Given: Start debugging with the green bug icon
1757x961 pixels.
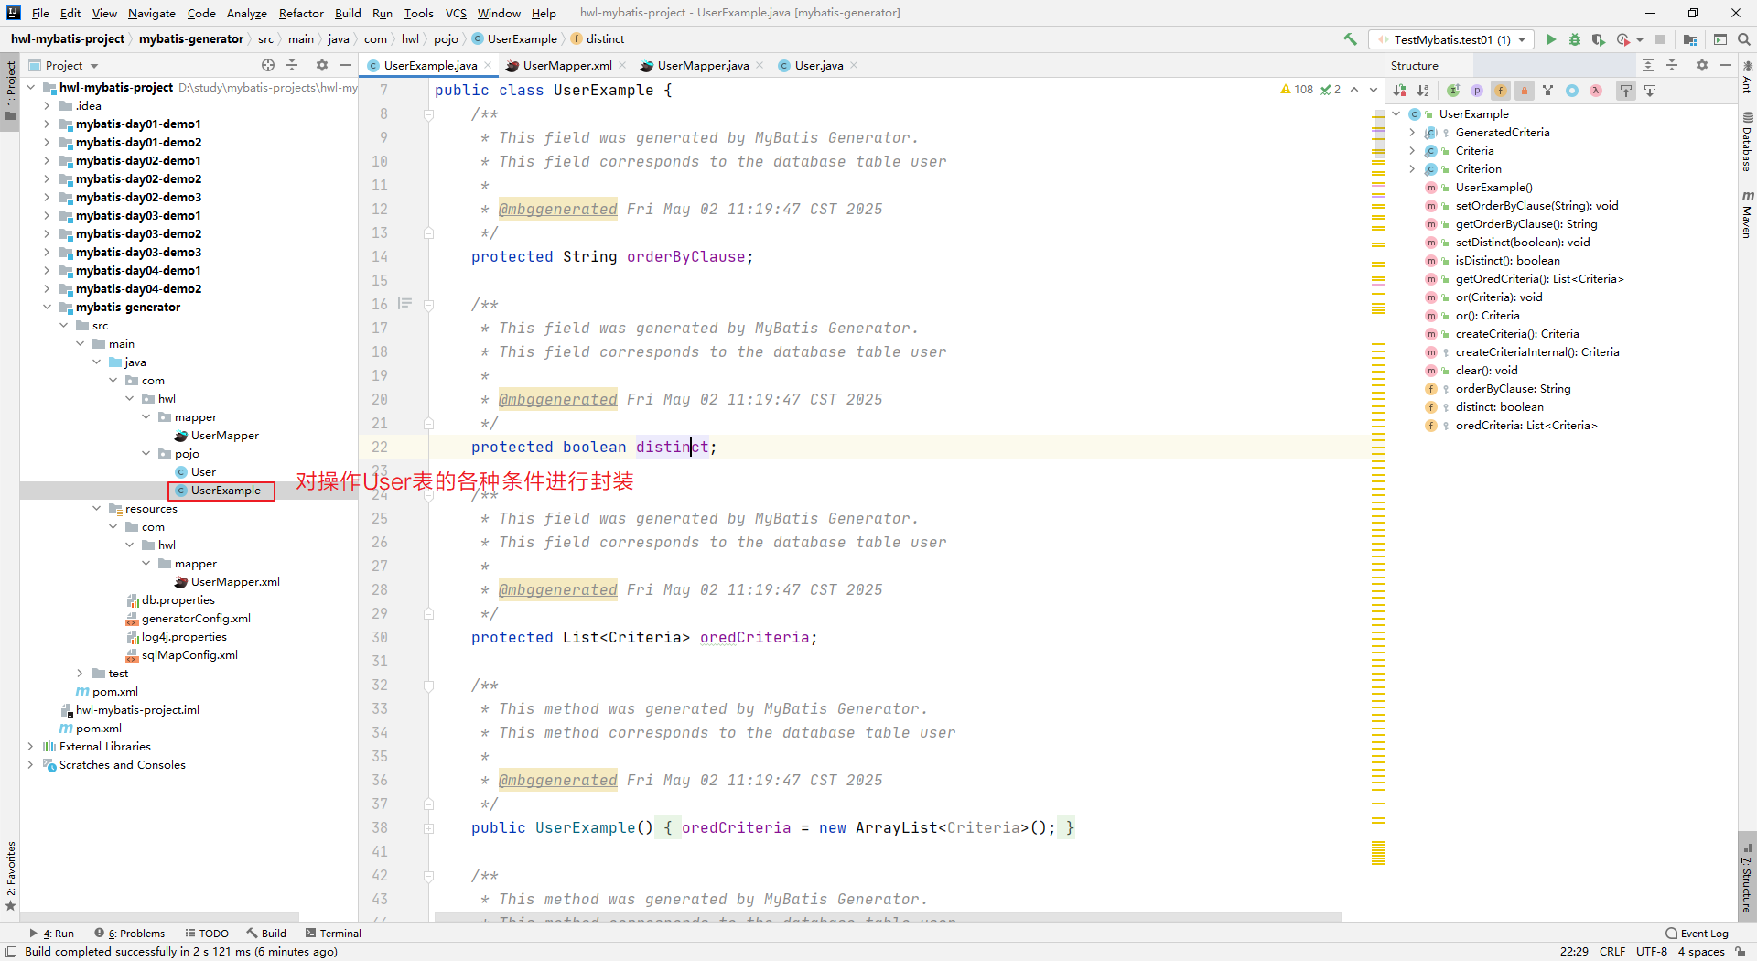Looking at the screenshot, I should coord(1575,39).
